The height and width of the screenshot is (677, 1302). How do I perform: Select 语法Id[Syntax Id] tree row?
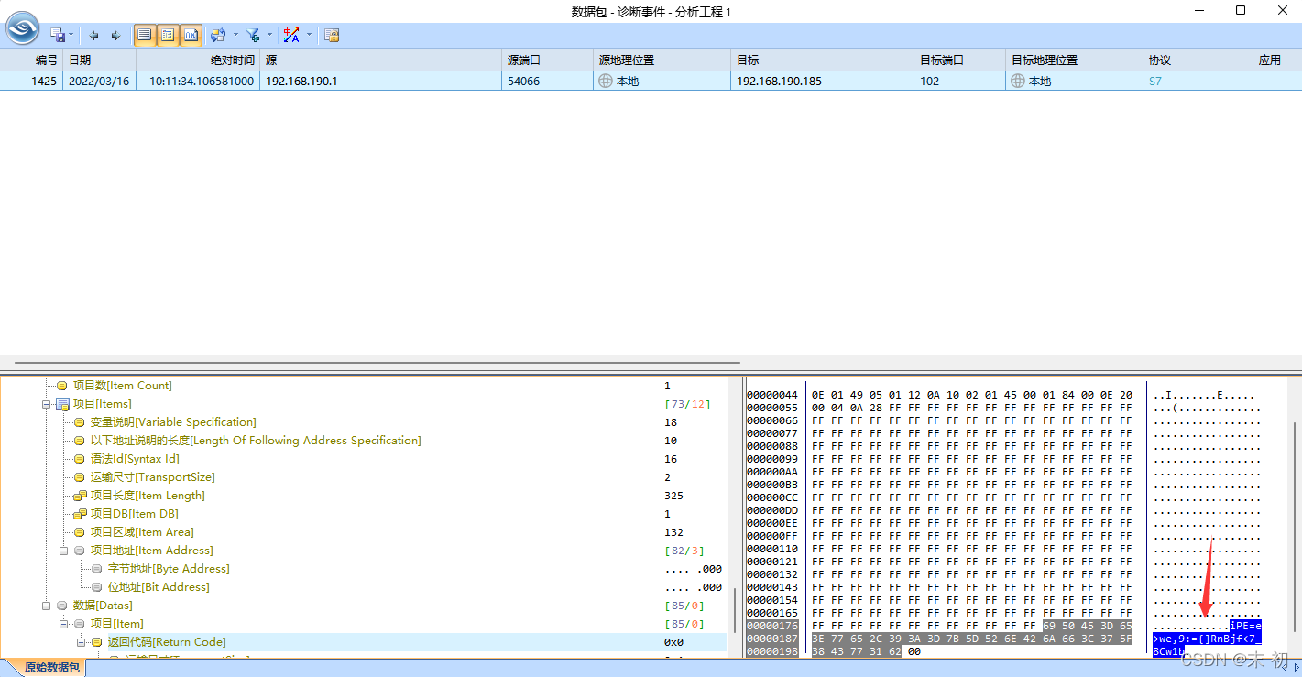[x=135, y=459]
